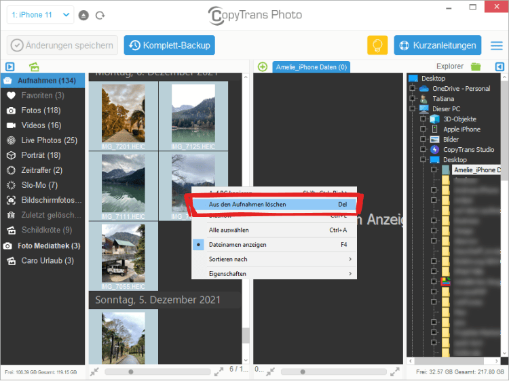Image resolution: width=509 pixels, height=381 pixels.
Task: Enlarge PC thumbnails with zoom-in icon
Action: coord(395,372)
